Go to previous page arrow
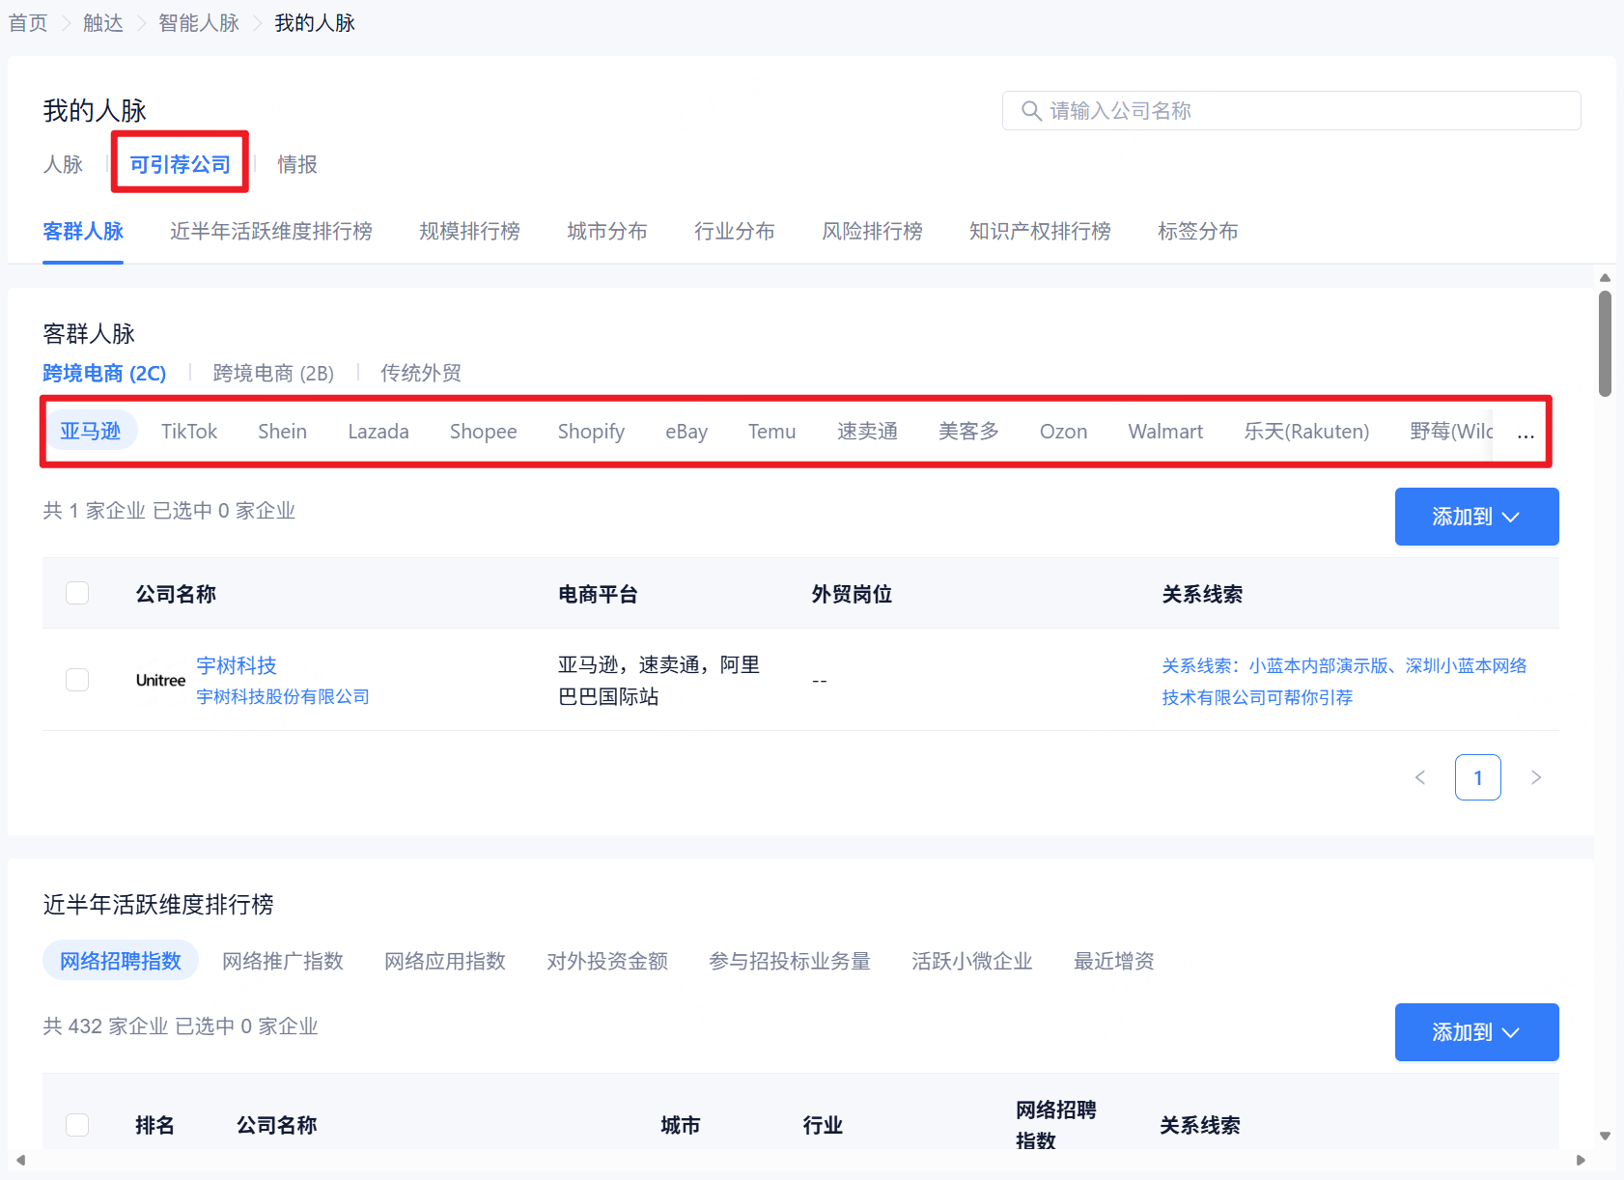1624x1180 pixels. (1419, 777)
